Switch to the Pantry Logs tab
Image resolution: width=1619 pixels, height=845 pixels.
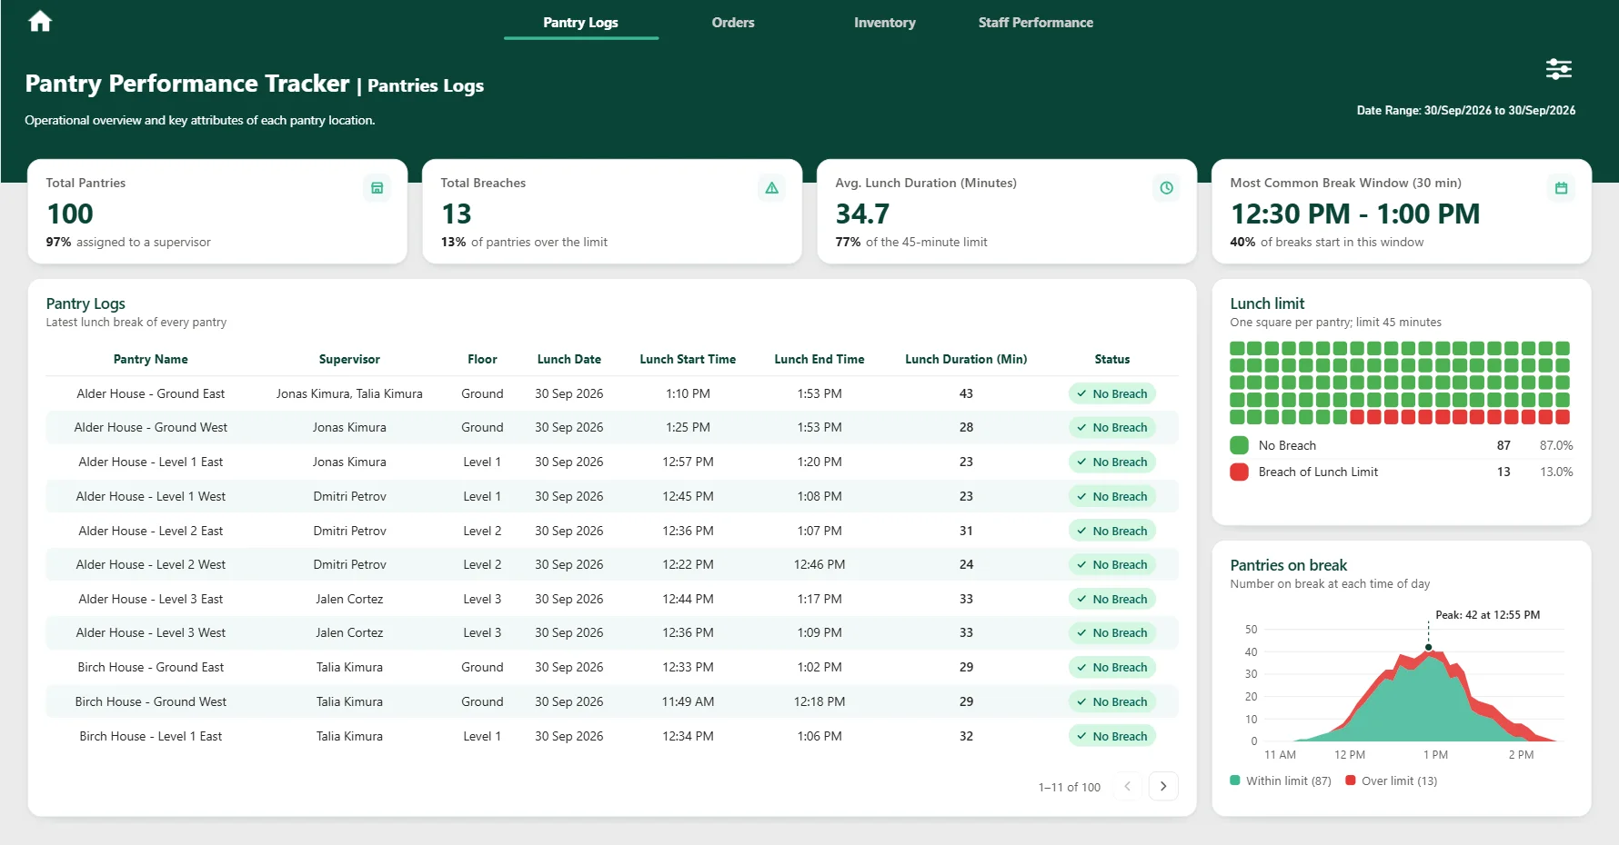point(580,23)
